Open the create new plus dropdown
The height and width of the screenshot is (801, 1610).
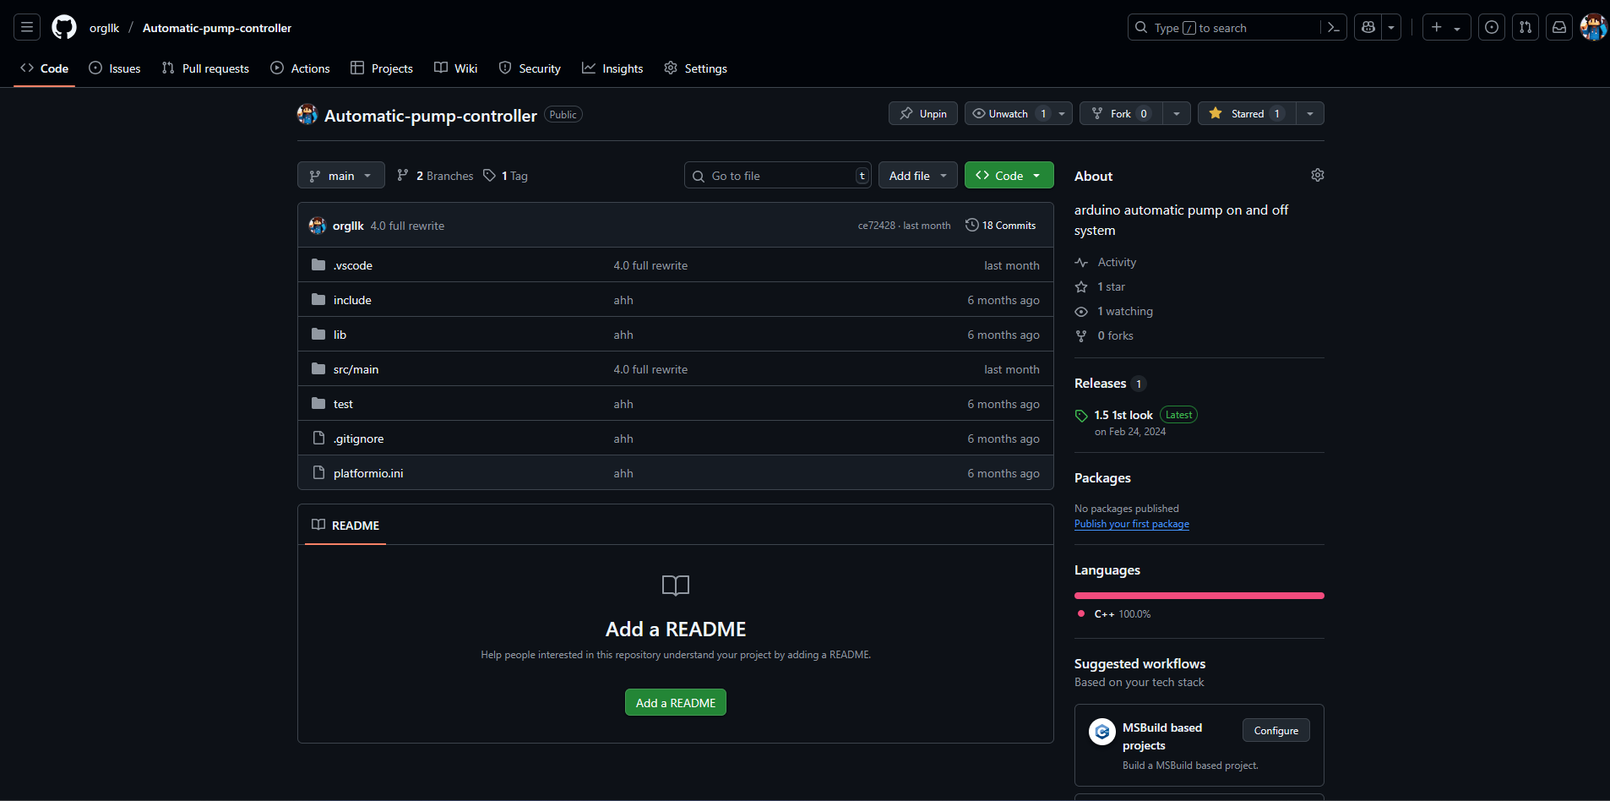(1446, 27)
